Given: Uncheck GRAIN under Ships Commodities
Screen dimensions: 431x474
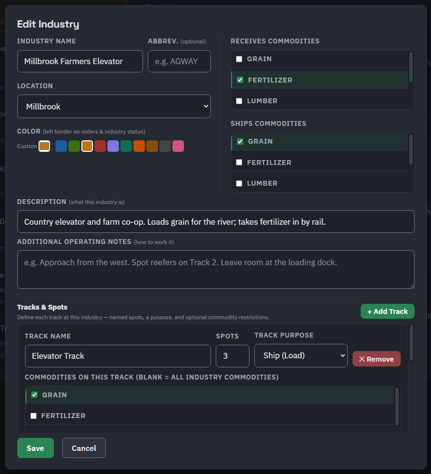Looking at the screenshot, I should [x=240, y=141].
